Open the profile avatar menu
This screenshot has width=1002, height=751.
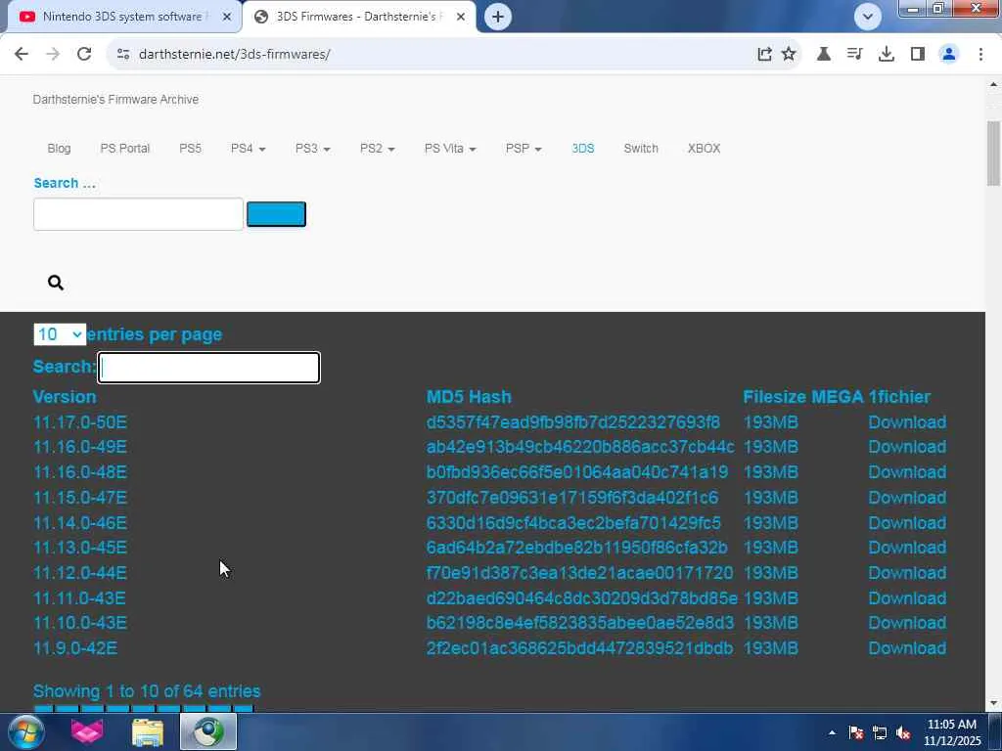point(949,55)
